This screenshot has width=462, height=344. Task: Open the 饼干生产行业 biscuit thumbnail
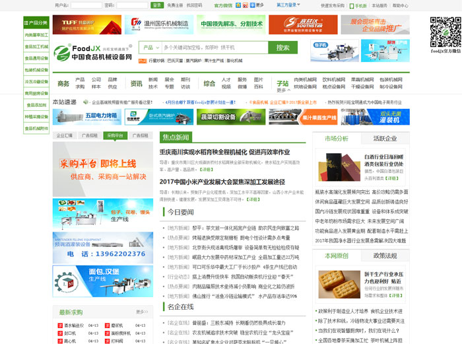tap(337, 284)
